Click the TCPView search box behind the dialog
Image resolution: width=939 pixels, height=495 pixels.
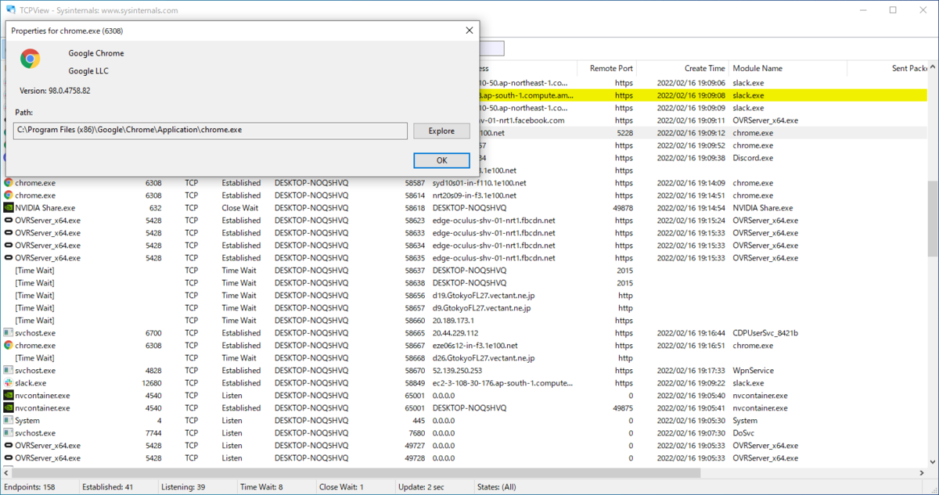tap(492, 48)
